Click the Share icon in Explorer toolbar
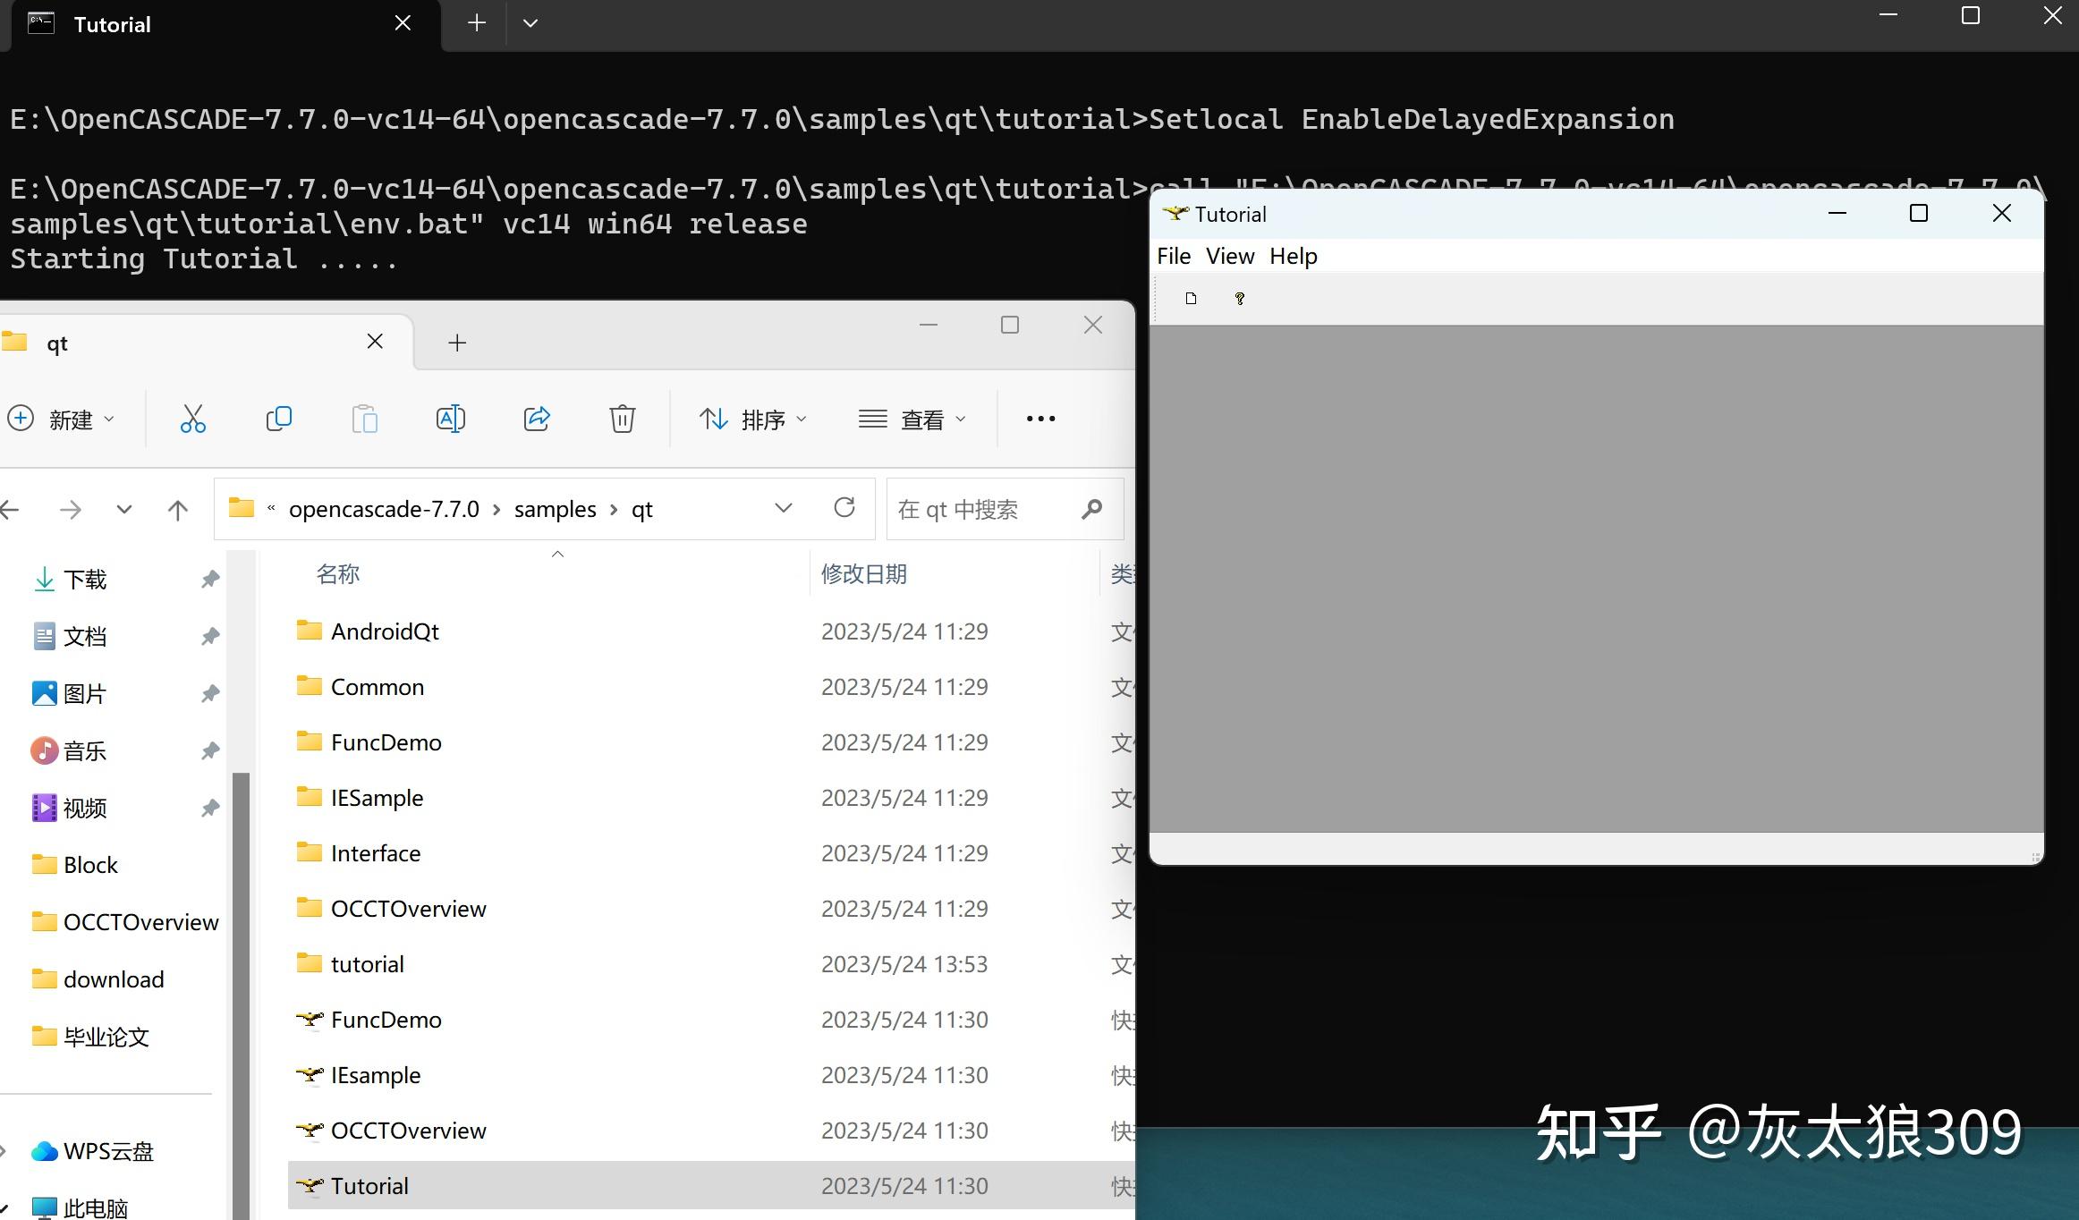The image size is (2079, 1220). pos(536,419)
